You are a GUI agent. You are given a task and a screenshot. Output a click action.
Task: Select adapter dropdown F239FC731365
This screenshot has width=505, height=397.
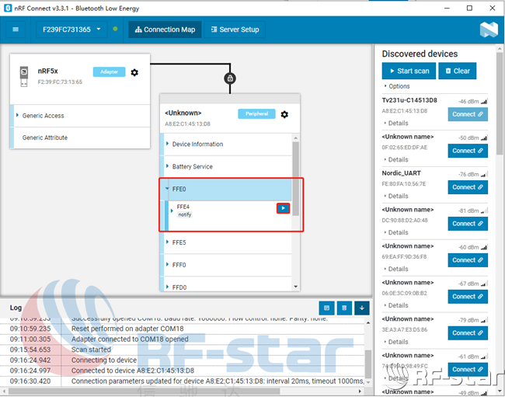coord(68,30)
